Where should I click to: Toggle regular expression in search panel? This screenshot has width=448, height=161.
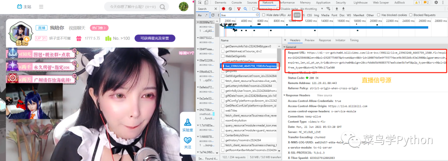[206, 15]
